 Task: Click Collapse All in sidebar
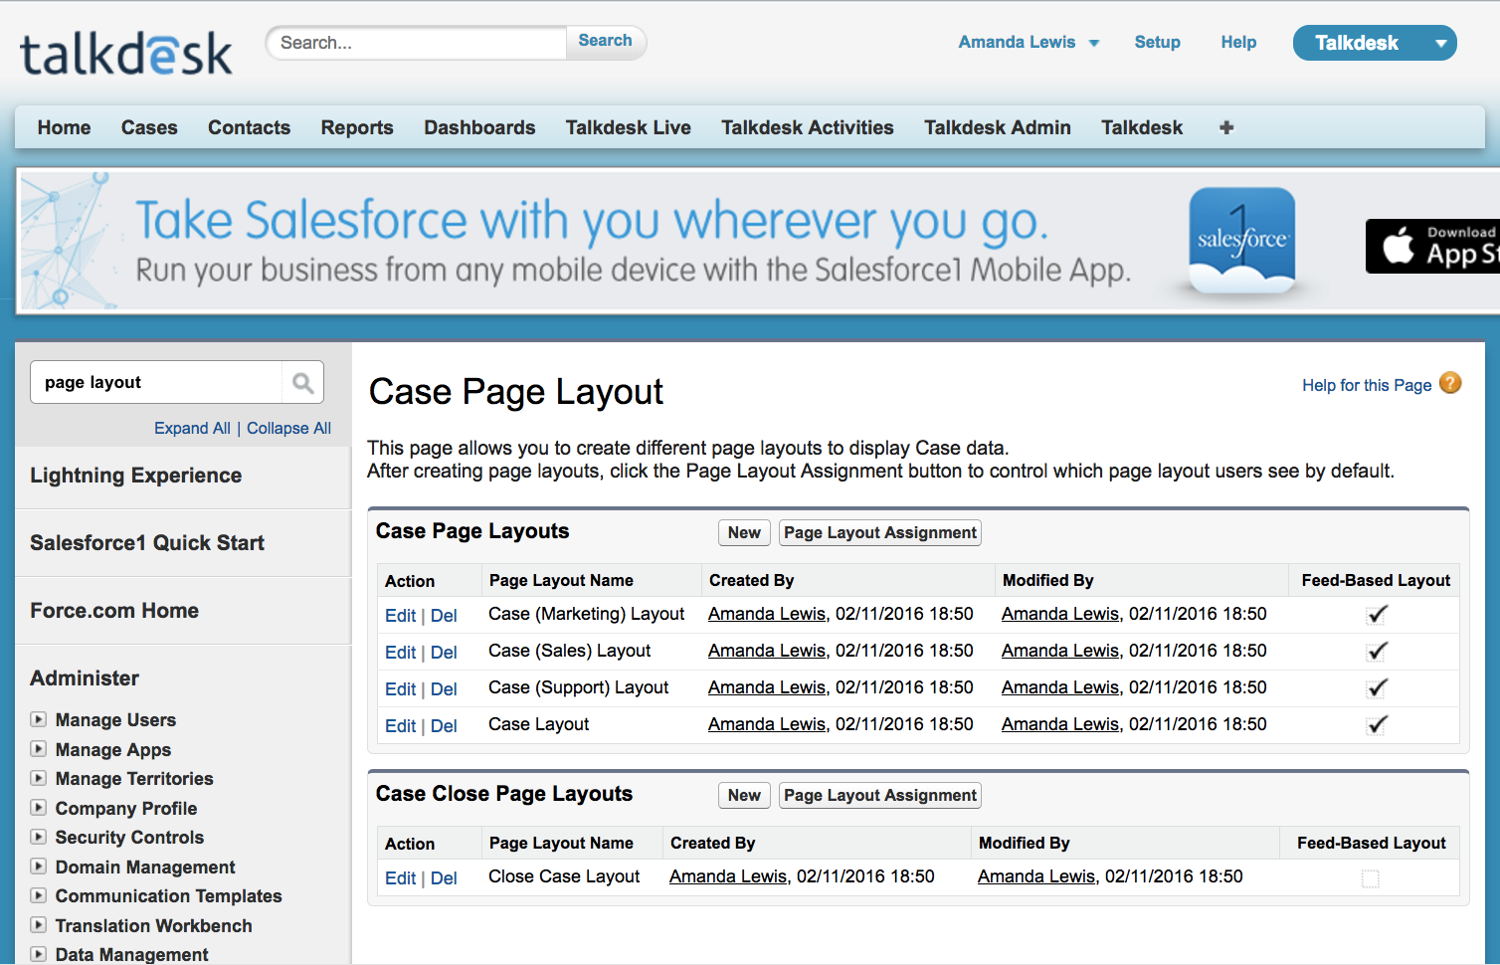(x=288, y=428)
